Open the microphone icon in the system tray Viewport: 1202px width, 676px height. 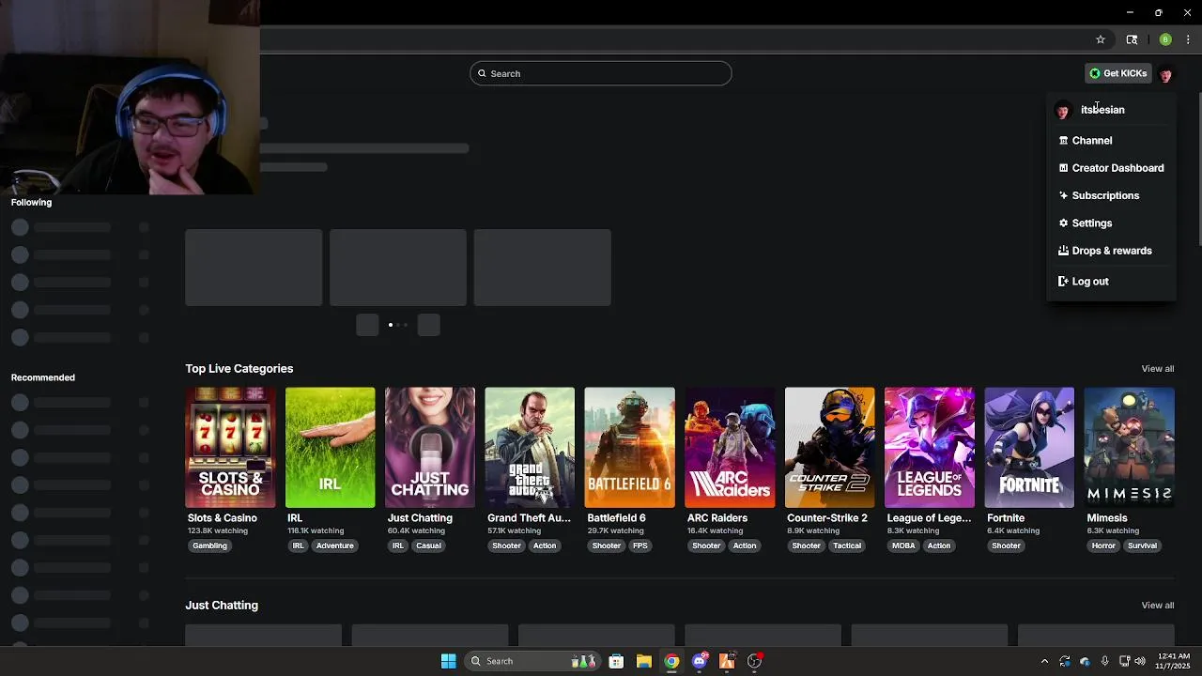click(x=1104, y=661)
